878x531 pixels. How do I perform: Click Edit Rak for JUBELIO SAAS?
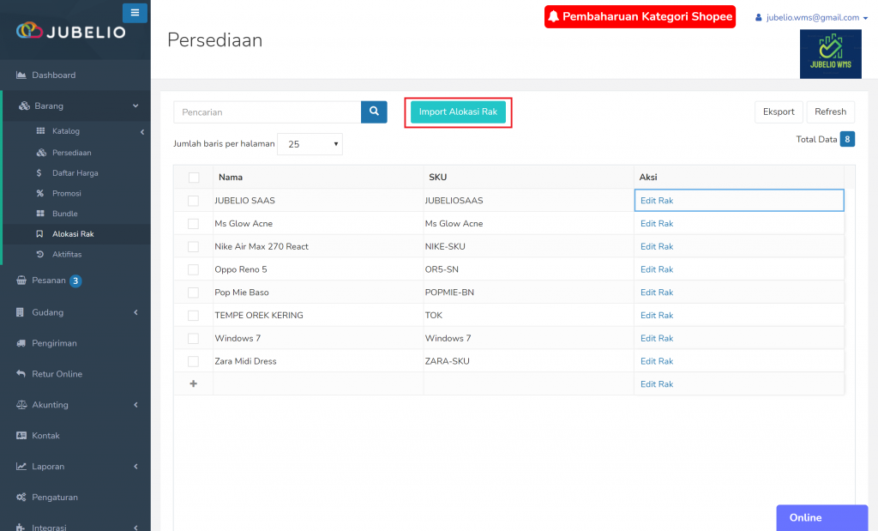[657, 201]
